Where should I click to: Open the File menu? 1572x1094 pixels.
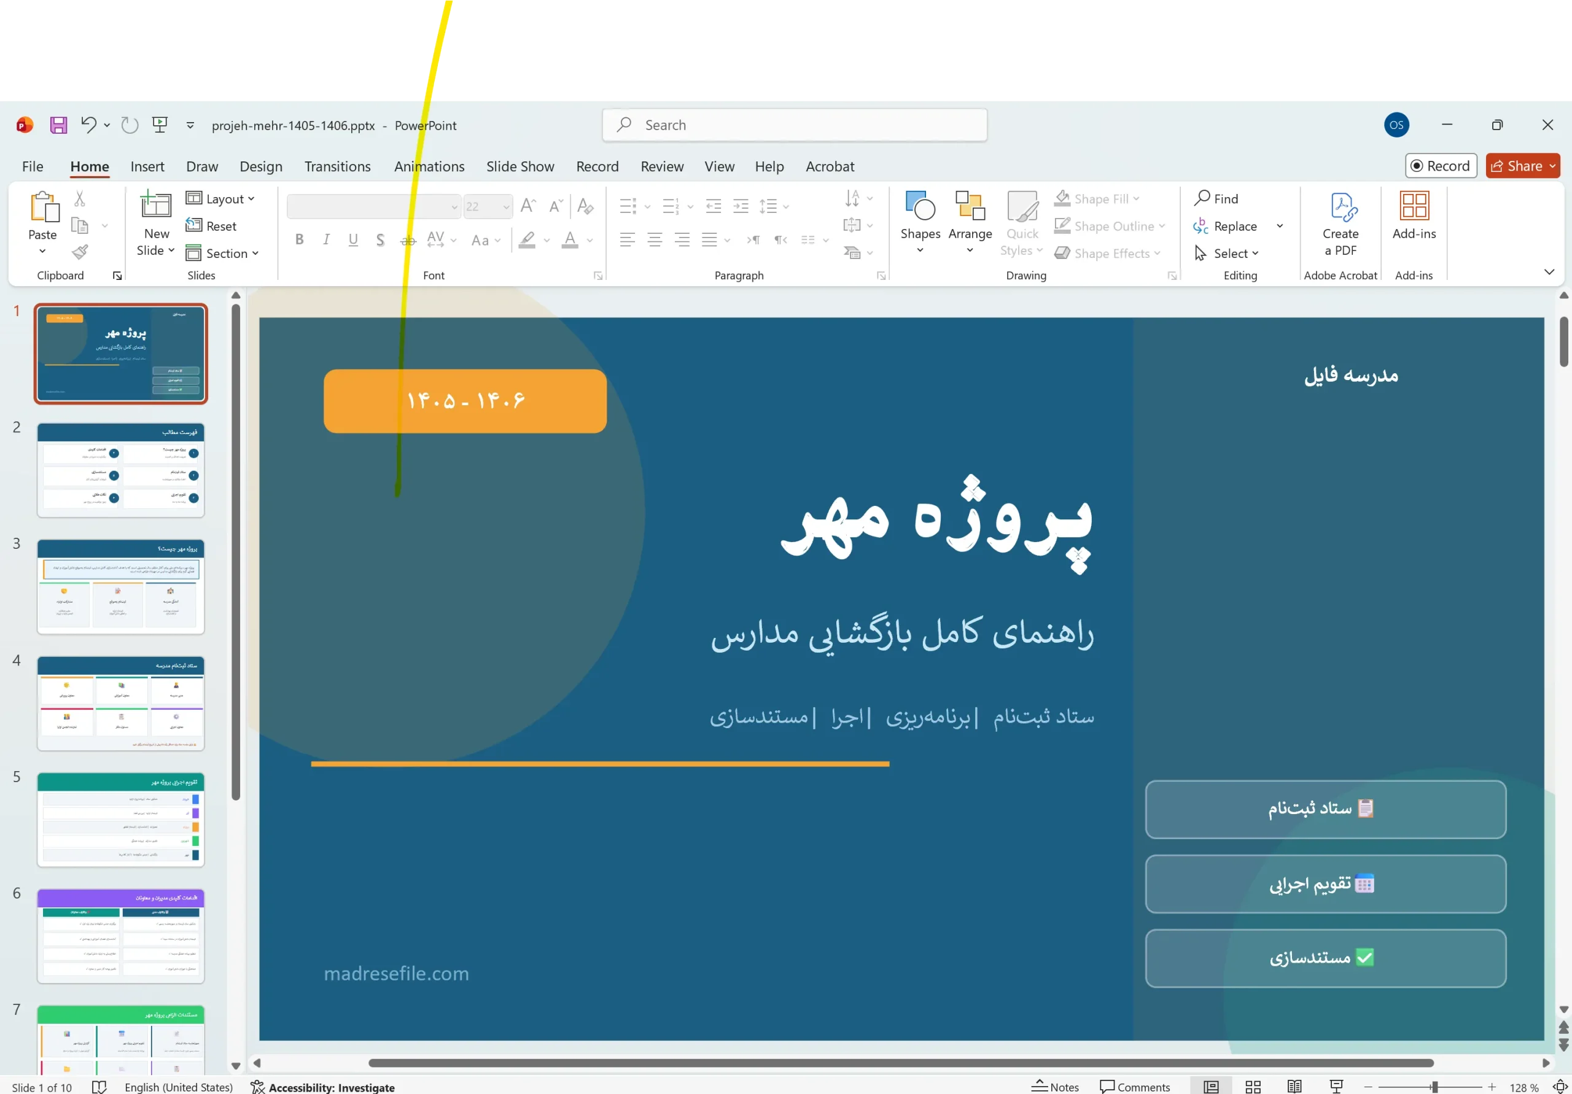tap(32, 166)
